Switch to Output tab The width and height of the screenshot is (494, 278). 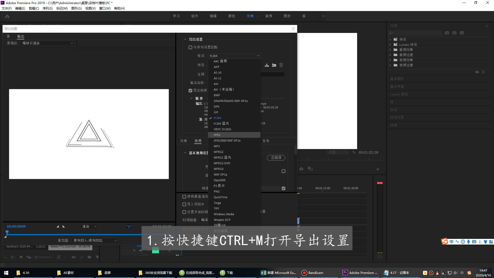point(21,36)
